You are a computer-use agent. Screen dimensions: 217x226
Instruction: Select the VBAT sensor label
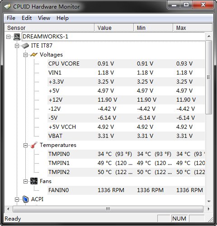point(55,136)
